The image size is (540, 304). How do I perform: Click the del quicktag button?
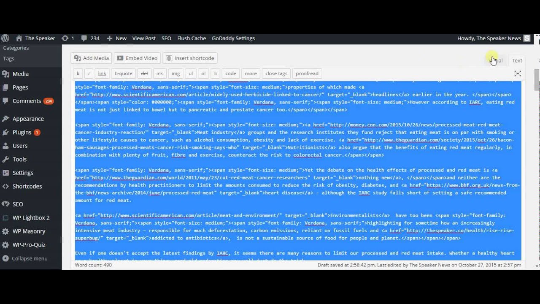click(144, 73)
